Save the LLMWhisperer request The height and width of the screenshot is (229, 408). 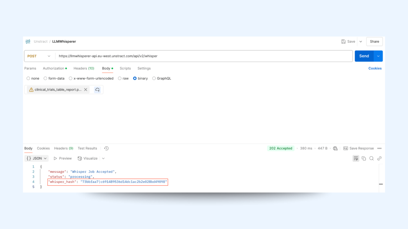pos(348,41)
